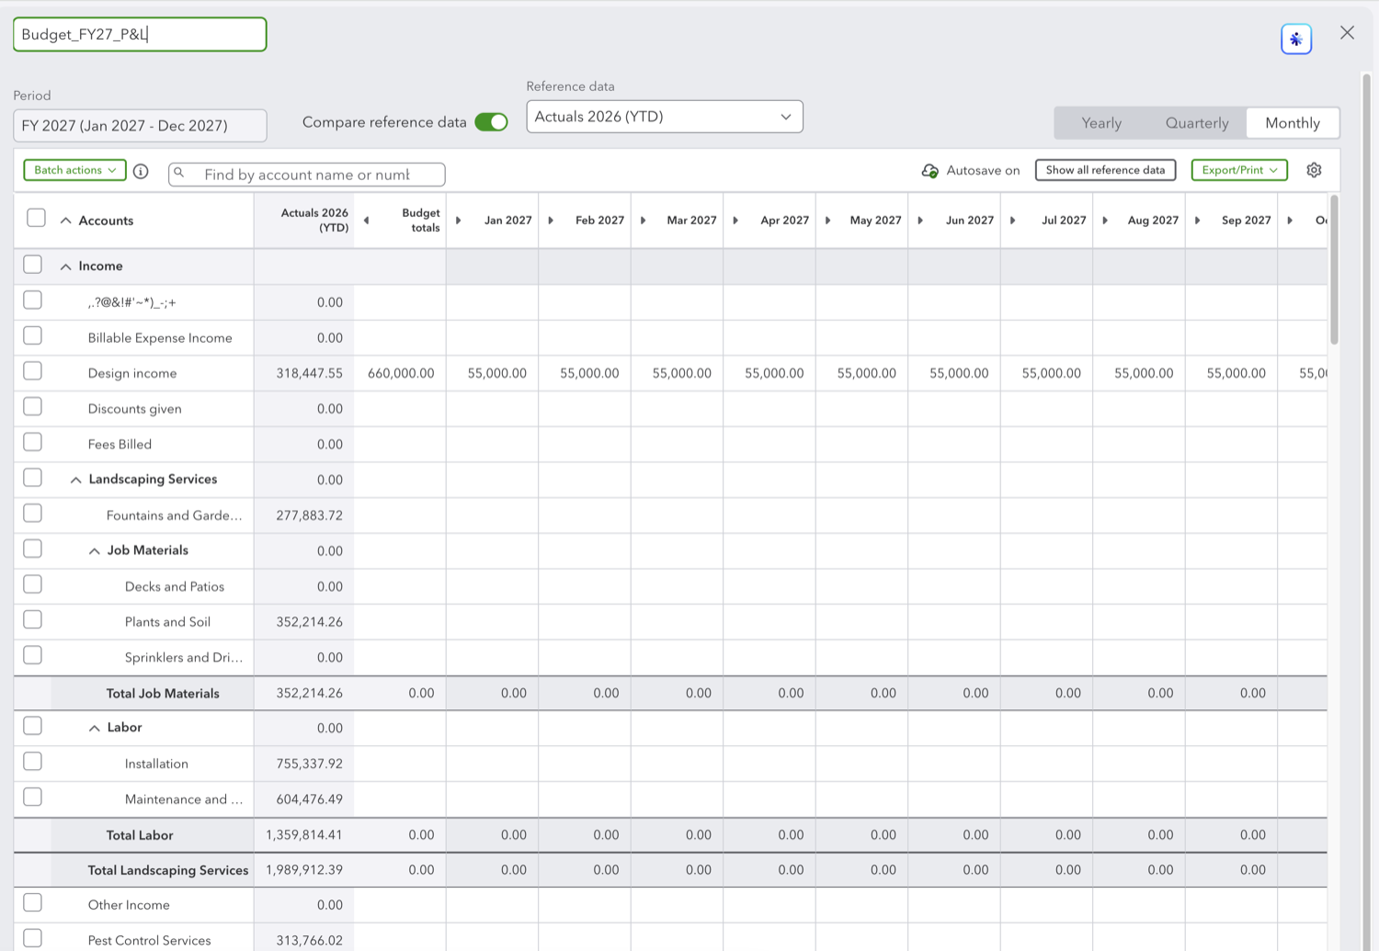The image size is (1379, 951).
Task: Click the arrow after Apr 2027 column
Action: 827,221
